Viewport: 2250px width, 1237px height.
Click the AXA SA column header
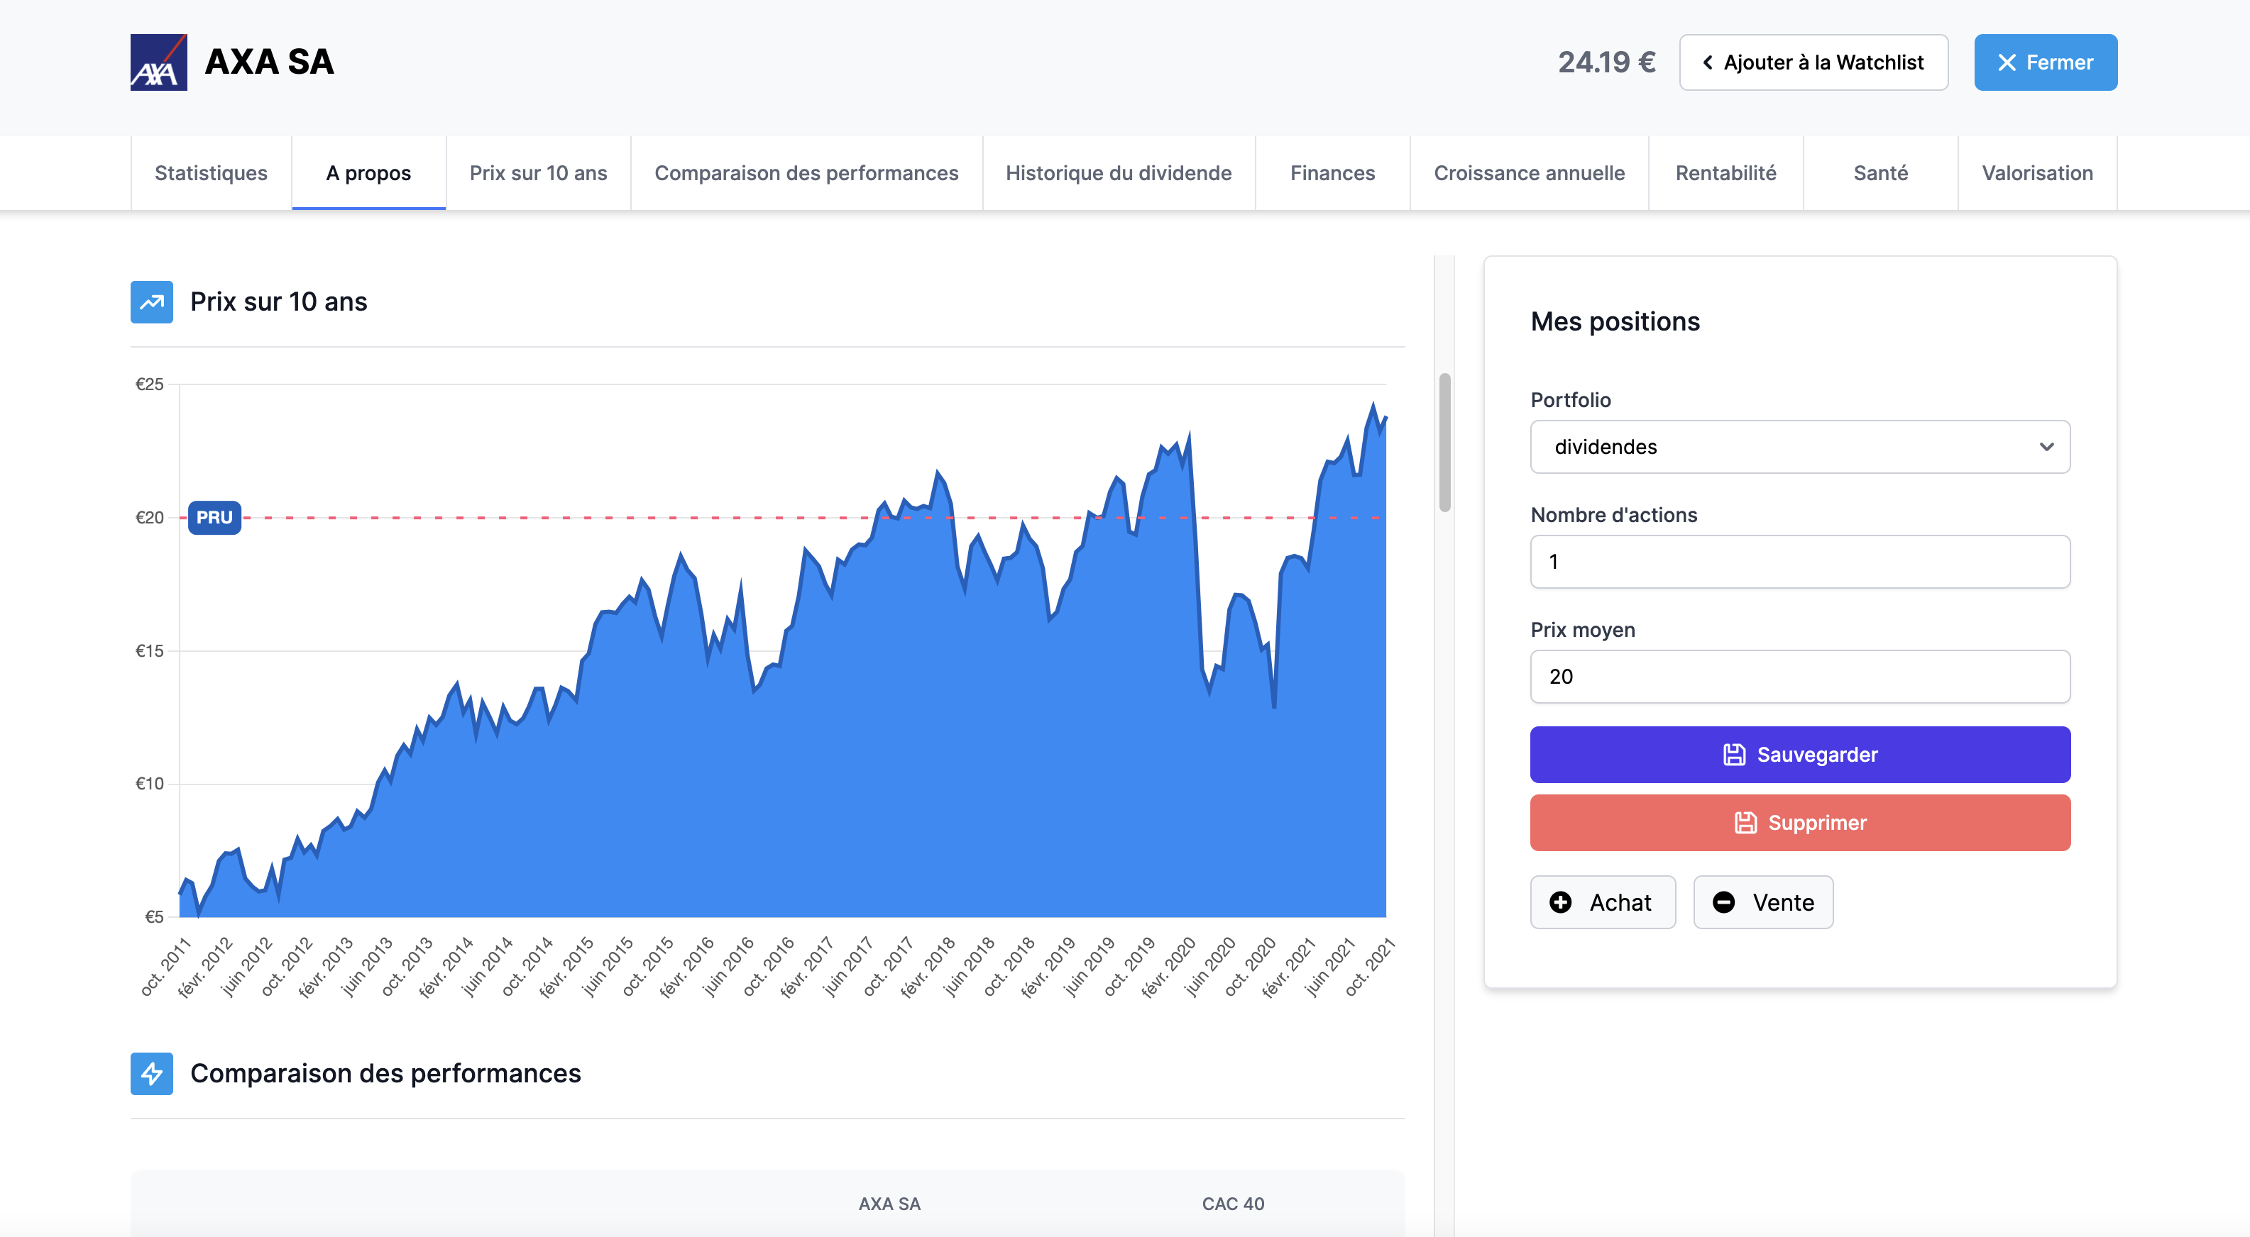[x=889, y=1204]
